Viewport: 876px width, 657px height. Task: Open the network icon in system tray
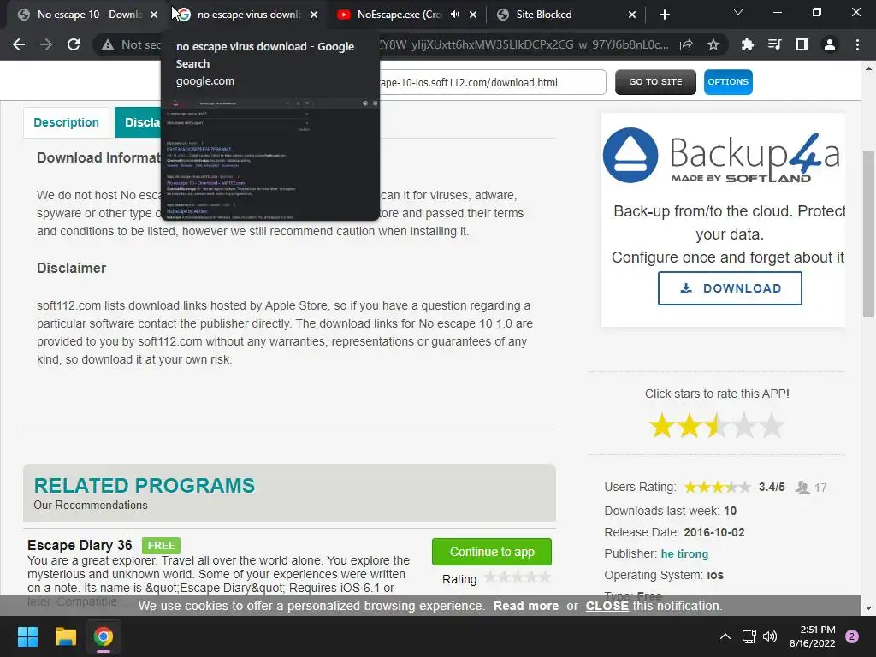point(749,636)
